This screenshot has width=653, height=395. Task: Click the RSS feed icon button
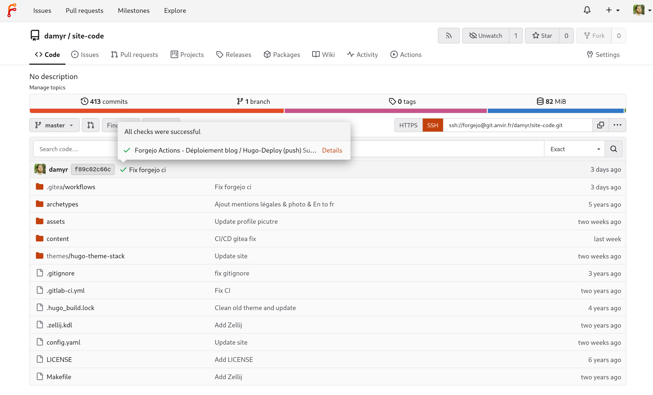pos(448,36)
